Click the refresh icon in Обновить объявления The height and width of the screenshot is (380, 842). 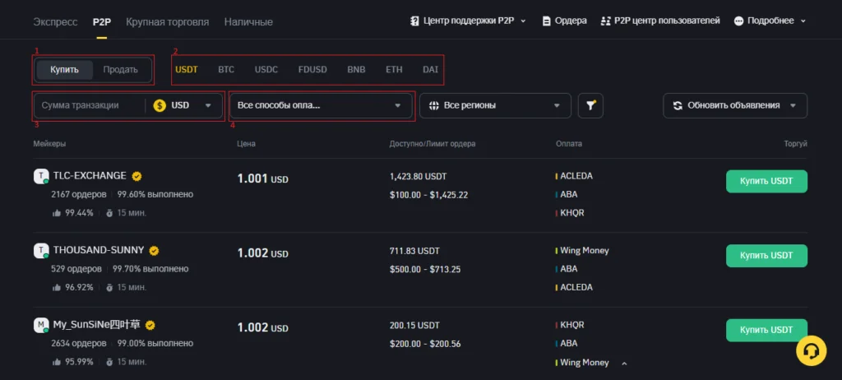pos(678,105)
